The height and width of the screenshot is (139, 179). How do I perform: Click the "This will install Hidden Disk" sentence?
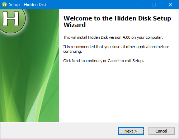(113, 37)
